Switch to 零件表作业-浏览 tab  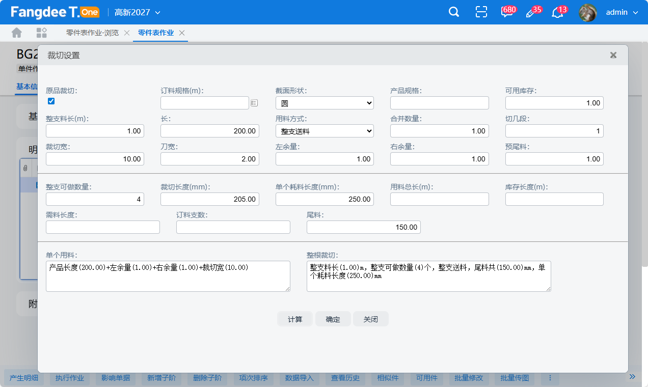click(92, 33)
